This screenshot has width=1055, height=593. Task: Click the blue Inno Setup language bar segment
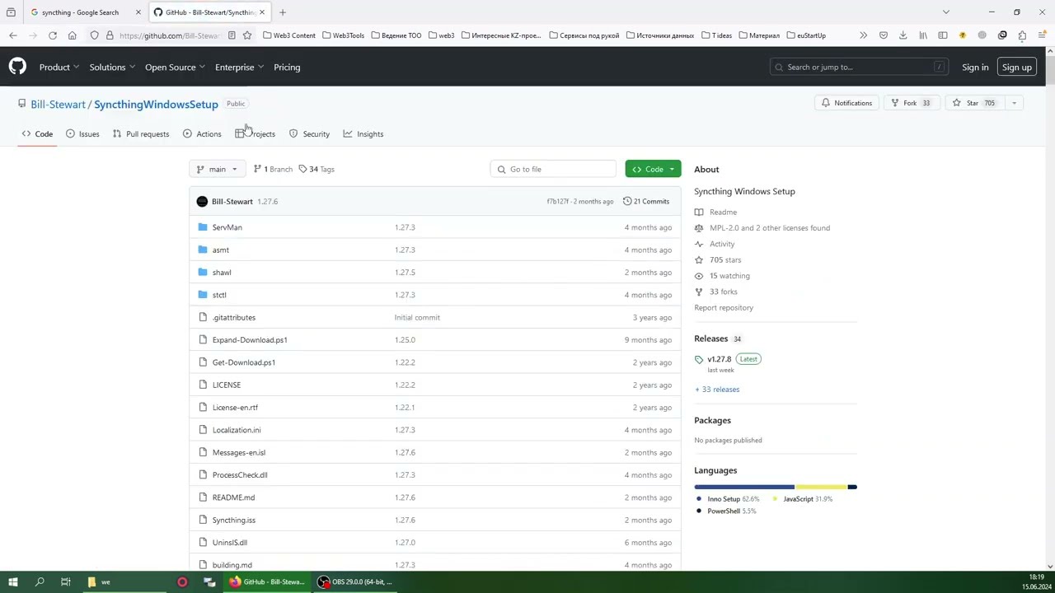(744, 487)
